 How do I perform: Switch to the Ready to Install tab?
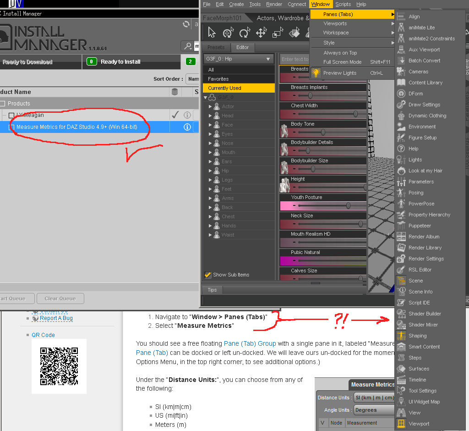point(131,62)
